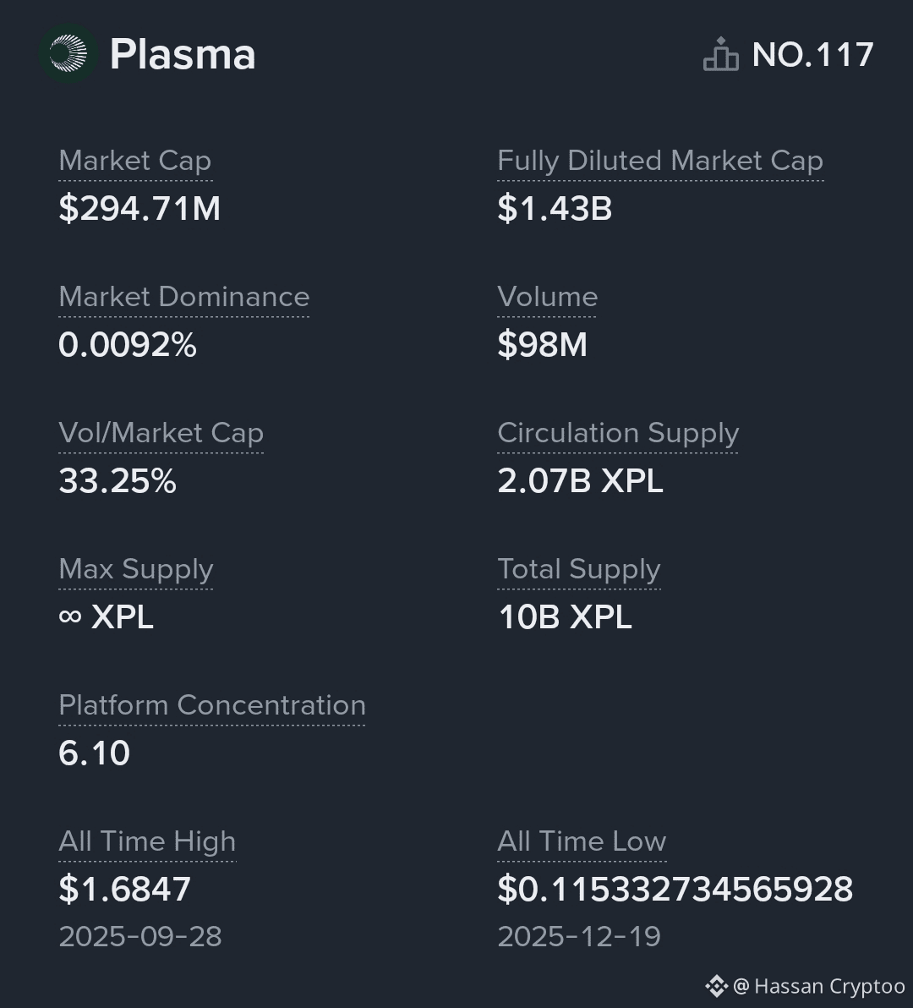This screenshot has width=913, height=1008.
Task: Click the $1.6847 all time high value
Action: tap(125, 889)
